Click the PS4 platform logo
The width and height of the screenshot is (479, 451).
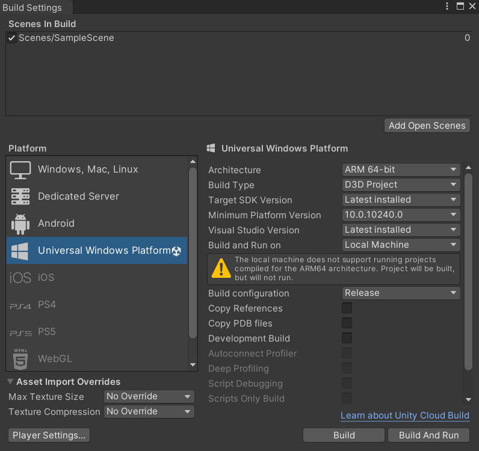click(20, 306)
